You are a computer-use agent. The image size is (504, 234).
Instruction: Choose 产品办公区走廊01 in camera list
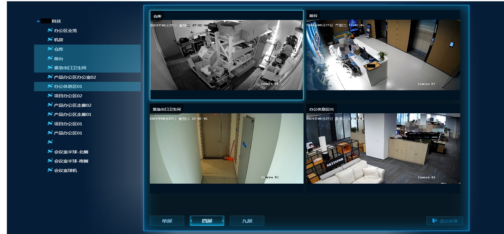pos(72,114)
